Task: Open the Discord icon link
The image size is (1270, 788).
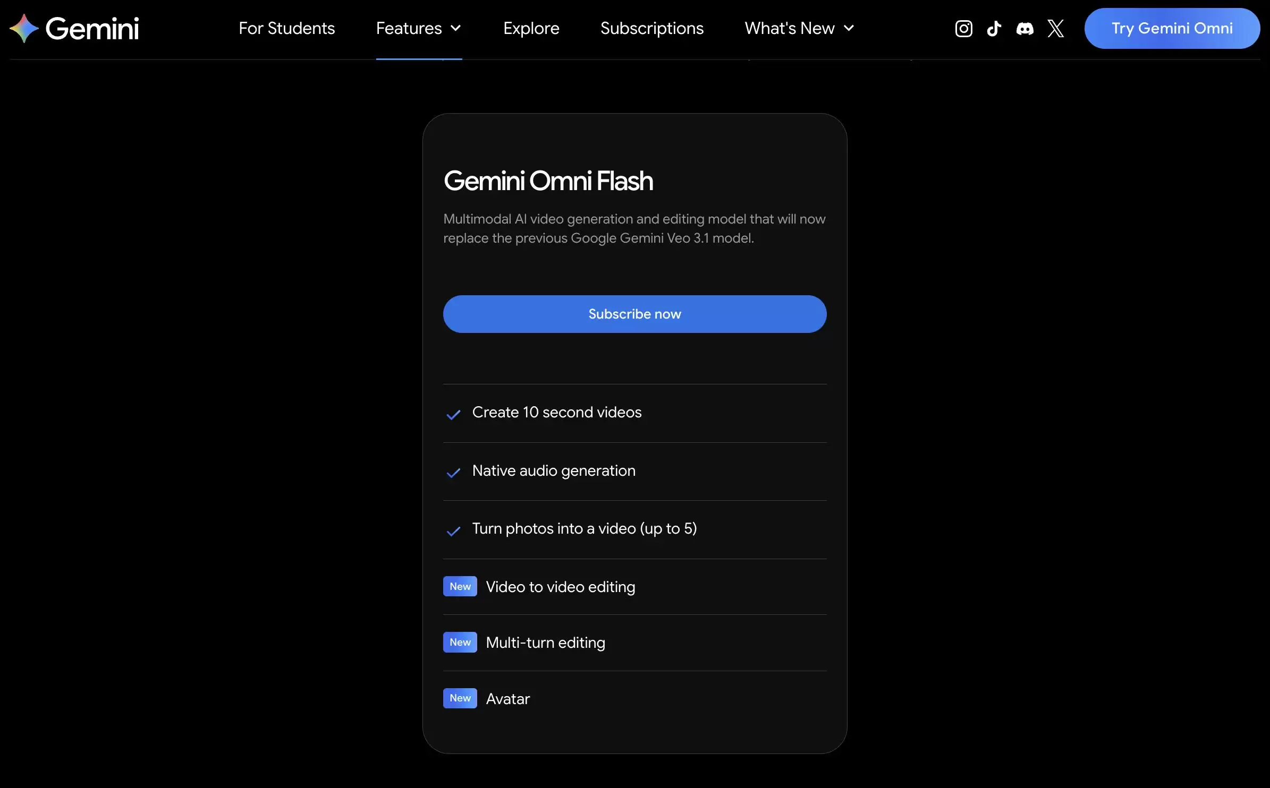Action: (1025, 28)
